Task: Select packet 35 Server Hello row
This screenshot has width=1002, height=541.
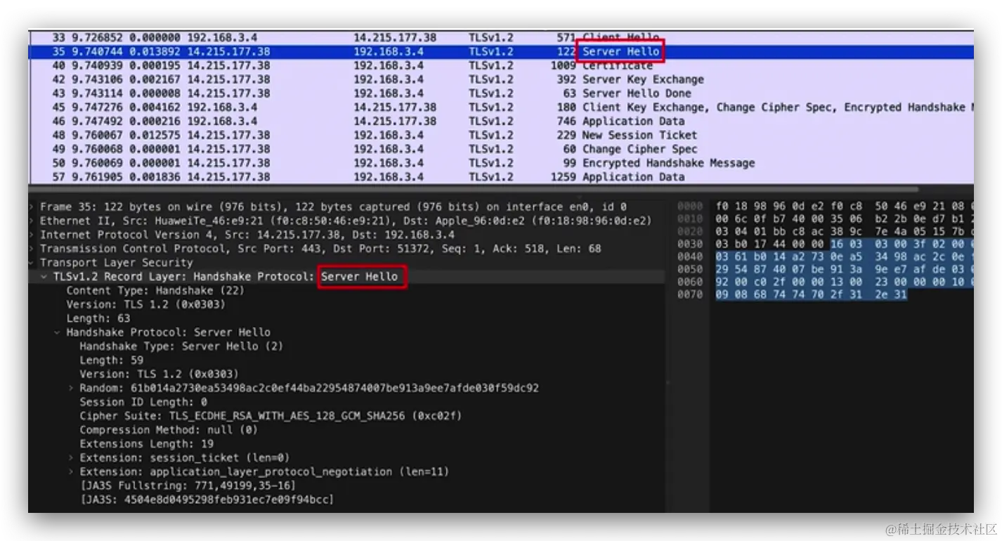Action: pos(501,51)
